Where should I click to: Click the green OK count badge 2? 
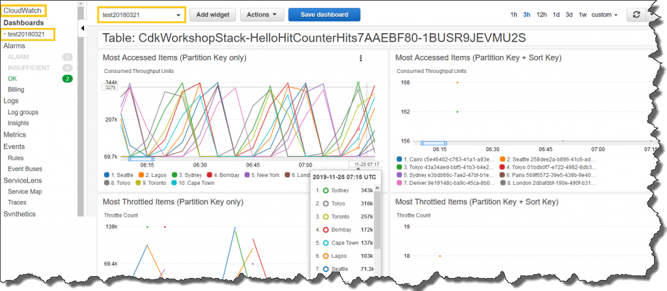(x=67, y=79)
